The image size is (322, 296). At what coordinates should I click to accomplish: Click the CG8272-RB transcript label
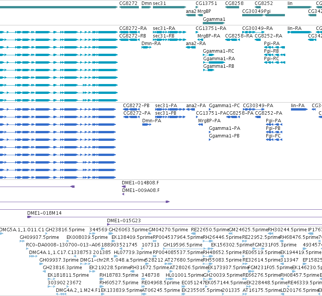coord(132,36)
